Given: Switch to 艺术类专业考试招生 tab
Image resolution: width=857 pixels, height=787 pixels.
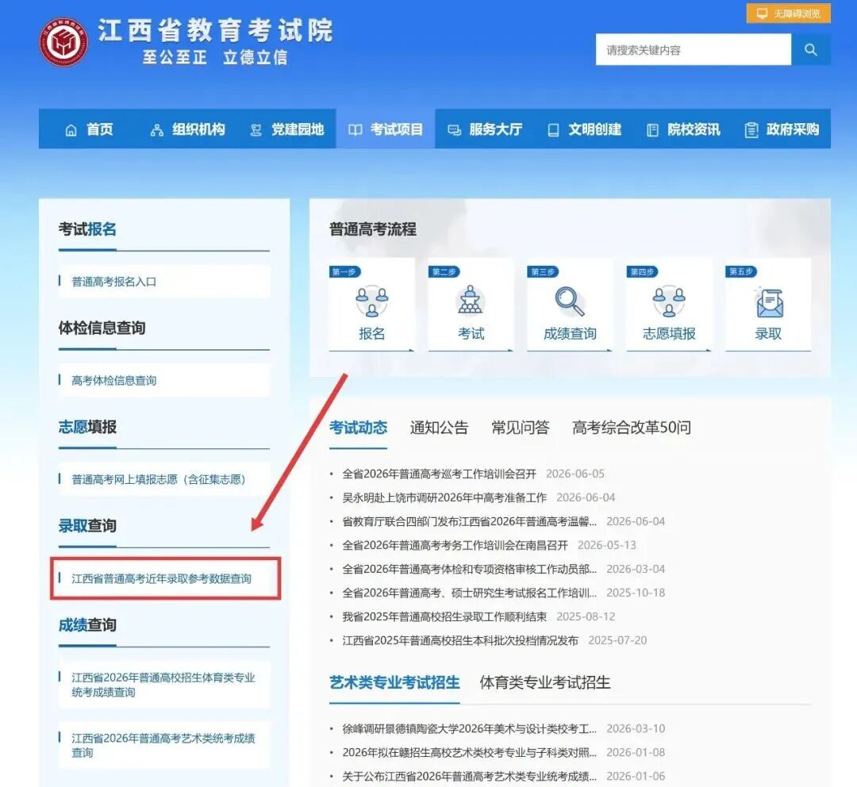Looking at the screenshot, I should (394, 682).
